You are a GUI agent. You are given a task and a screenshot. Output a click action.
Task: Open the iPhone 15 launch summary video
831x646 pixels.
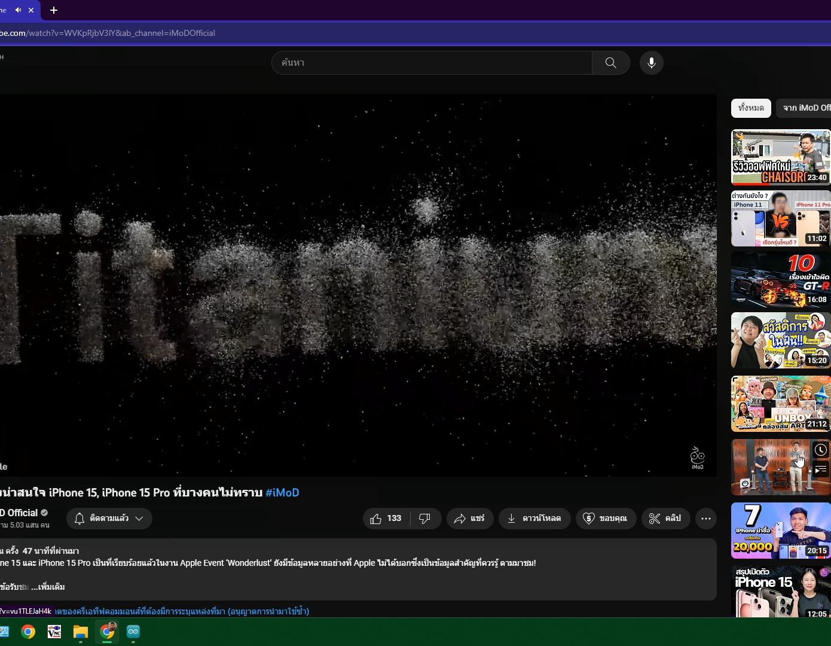tap(781, 592)
